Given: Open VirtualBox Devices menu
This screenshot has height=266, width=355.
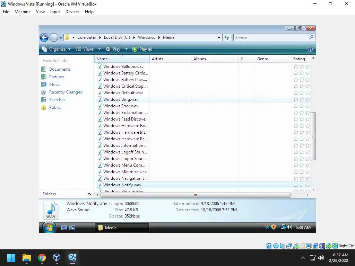Looking at the screenshot, I should coord(72,12).
